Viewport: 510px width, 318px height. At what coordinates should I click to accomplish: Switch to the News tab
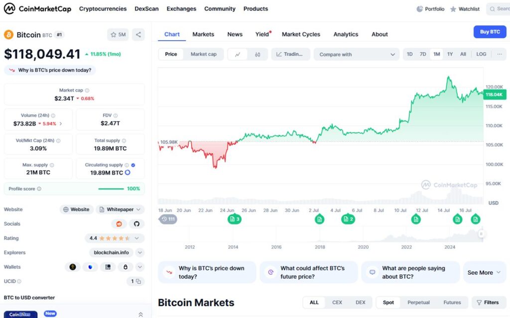coord(235,34)
